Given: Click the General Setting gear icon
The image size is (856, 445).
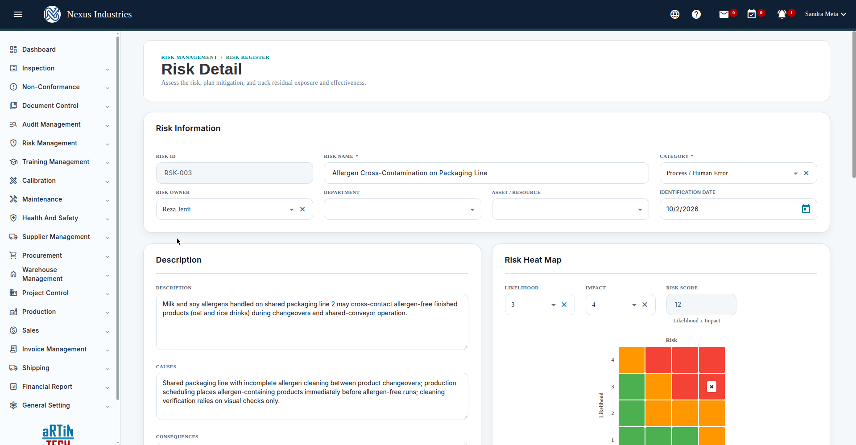Looking at the screenshot, I should [13, 405].
